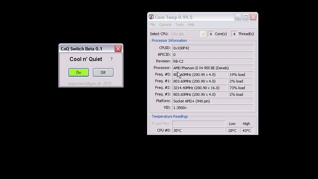Click the Core(s) count box
This screenshot has height=179, width=318.
[x=211, y=34]
